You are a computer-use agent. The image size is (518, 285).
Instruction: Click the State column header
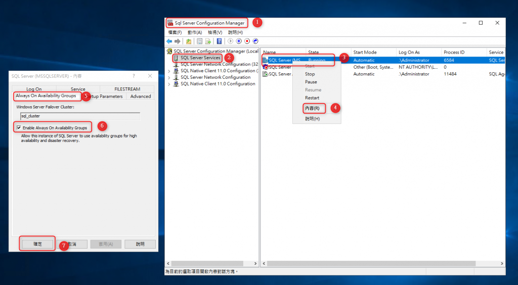(x=329, y=52)
